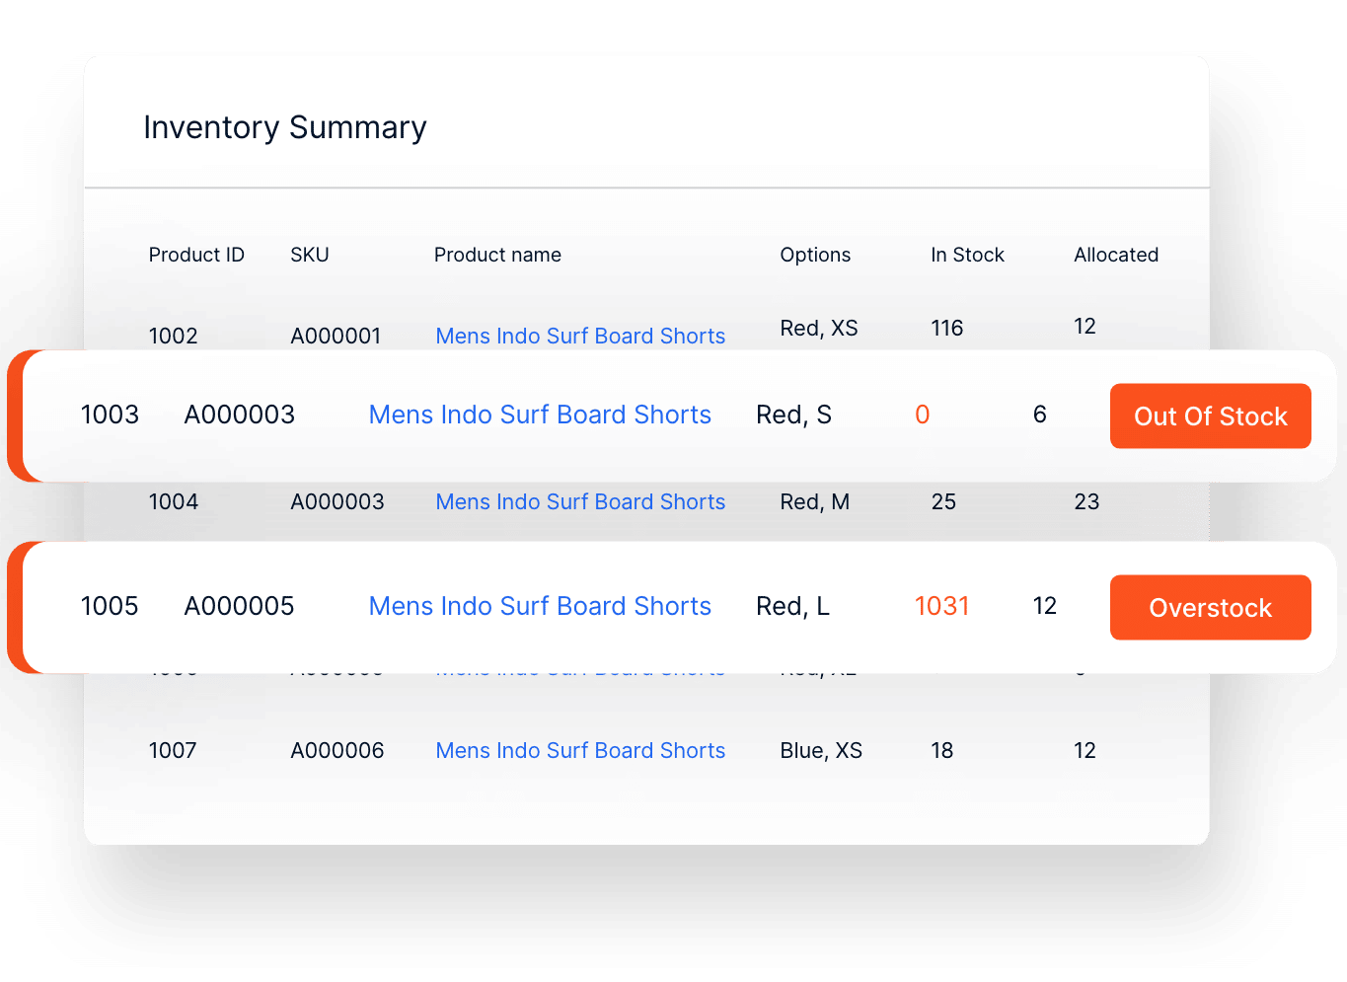
Task: Open product link in row 1002
Action: coord(580,336)
